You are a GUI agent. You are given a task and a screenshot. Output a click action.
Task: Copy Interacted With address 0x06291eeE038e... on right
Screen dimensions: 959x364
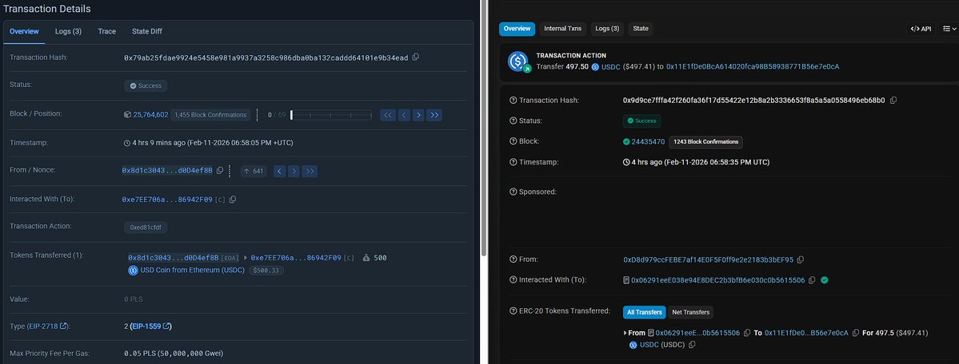pyautogui.click(x=812, y=280)
